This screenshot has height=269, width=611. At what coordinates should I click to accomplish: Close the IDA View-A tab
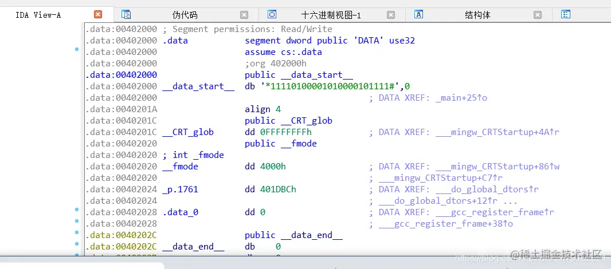98,15
